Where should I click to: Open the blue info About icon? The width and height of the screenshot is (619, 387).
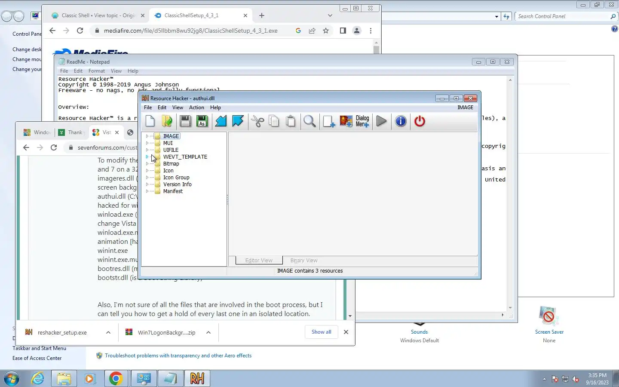point(401,121)
